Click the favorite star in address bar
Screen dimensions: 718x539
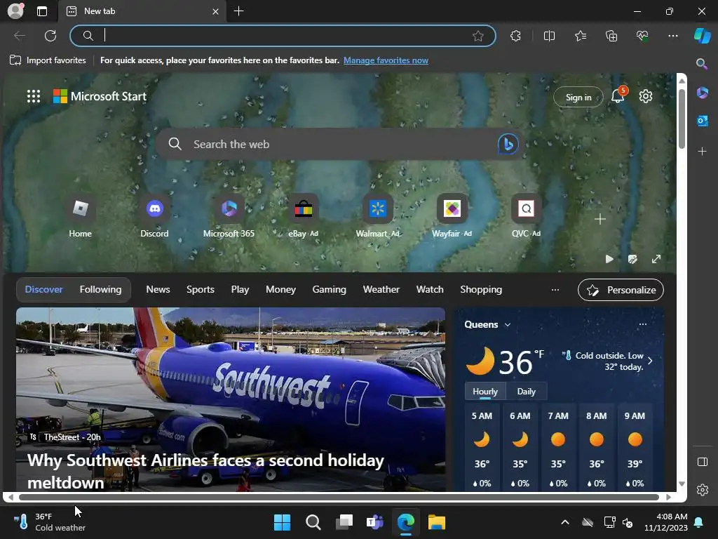478,36
